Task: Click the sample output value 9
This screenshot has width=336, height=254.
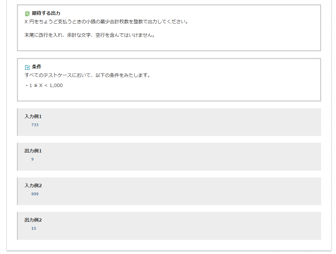Action: [32, 159]
